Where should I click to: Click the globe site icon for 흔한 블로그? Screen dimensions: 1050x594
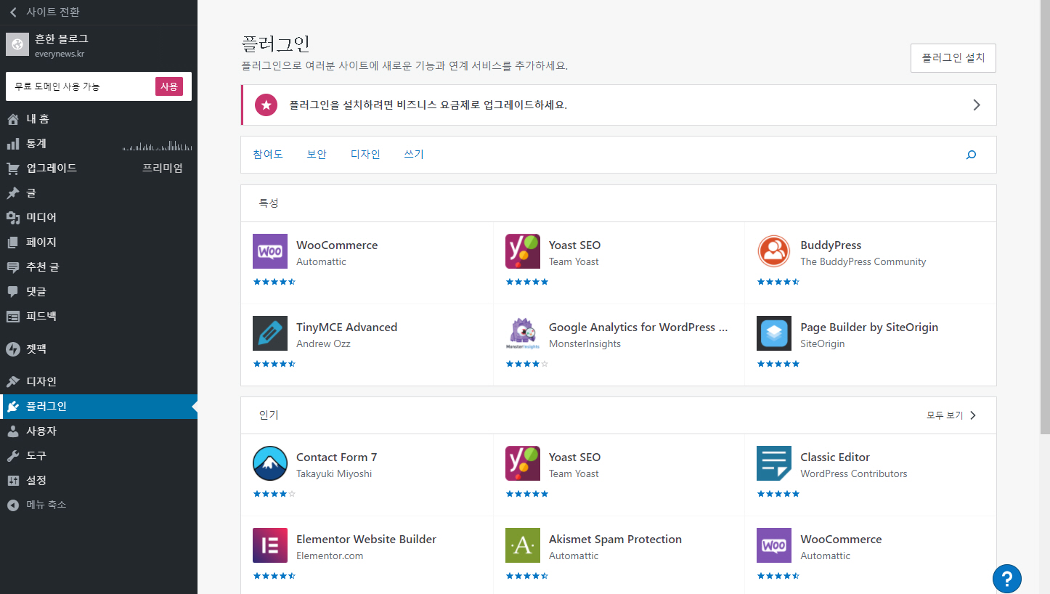click(17, 44)
